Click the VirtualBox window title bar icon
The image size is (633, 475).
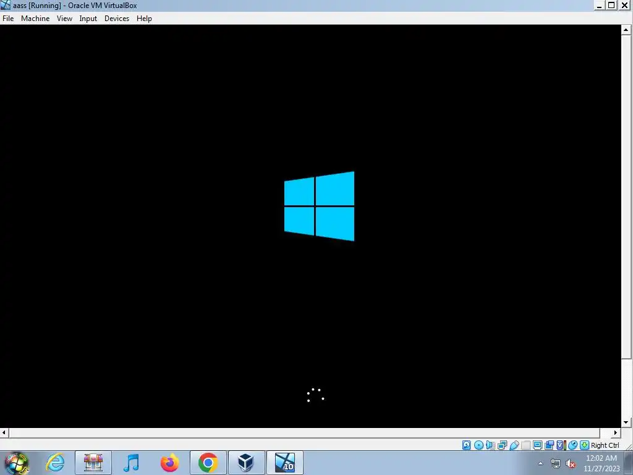(x=5, y=5)
